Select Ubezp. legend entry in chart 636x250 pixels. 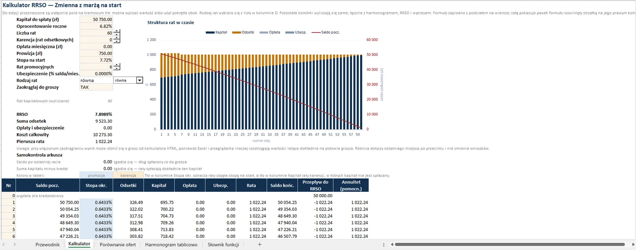pyautogui.click(x=296, y=32)
